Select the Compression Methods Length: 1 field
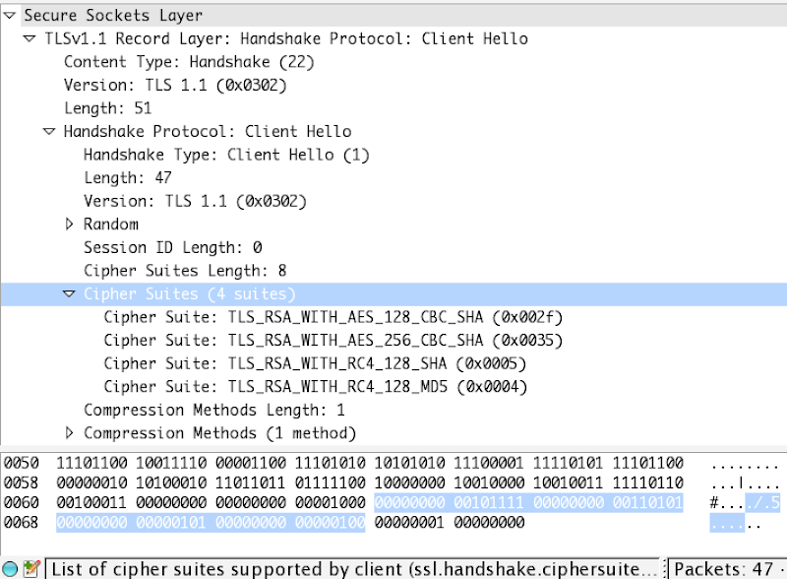 [x=214, y=410]
